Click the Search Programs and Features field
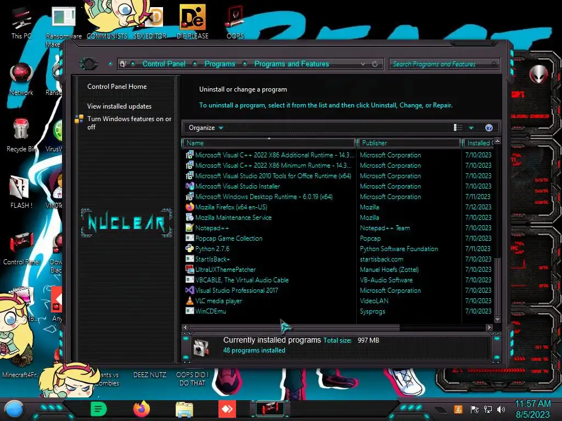562x421 pixels. (x=443, y=64)
